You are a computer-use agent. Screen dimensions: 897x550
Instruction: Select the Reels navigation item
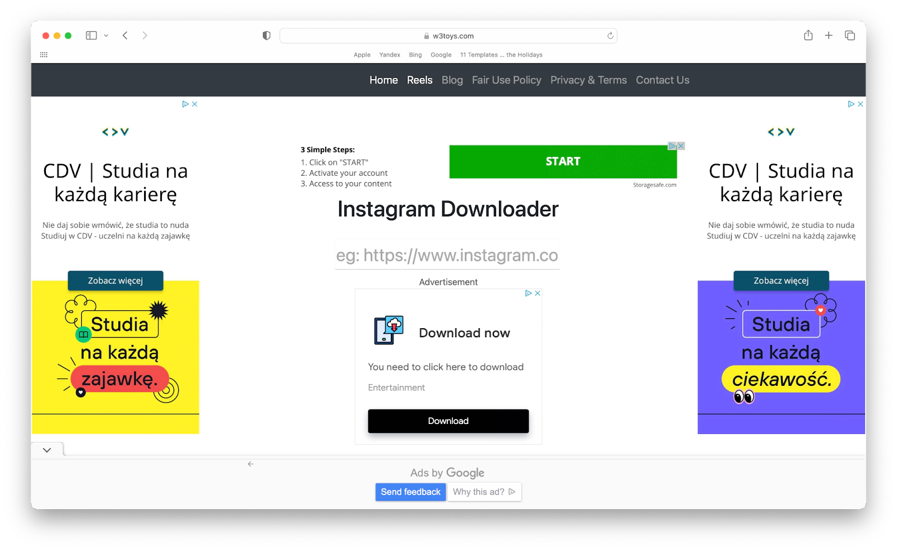(419, 80)
